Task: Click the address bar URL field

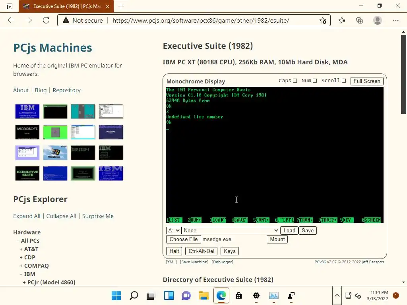Action: coord(201,20)
